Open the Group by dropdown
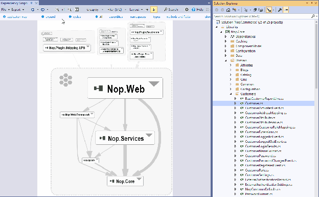Screen dimensions: 319x197 point(95,10)
